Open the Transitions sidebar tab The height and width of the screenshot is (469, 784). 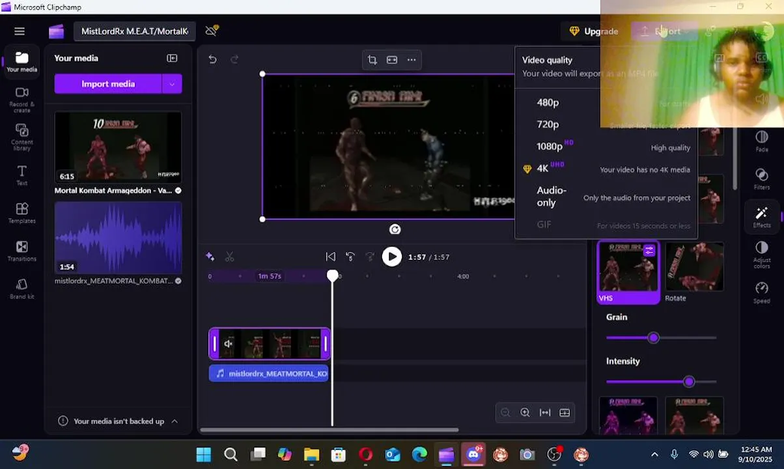pyautogui.click(x=21, y=251)
